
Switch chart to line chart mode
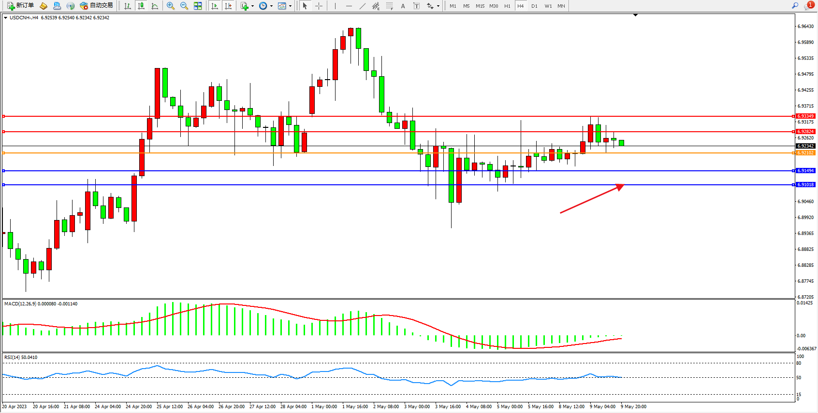155,6
